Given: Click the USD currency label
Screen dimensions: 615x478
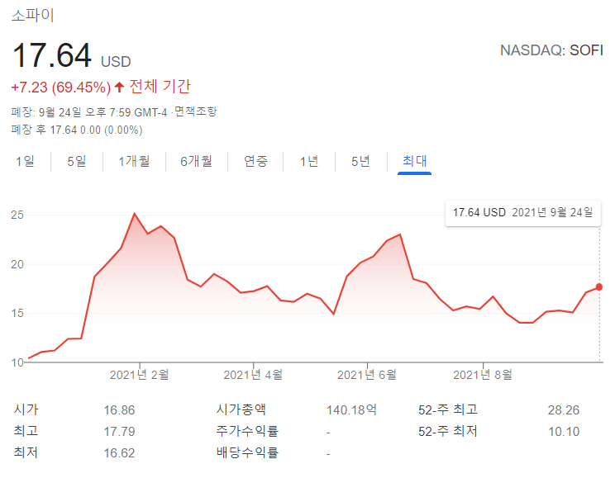Looking at the screenshot, I should pos(116,62).
